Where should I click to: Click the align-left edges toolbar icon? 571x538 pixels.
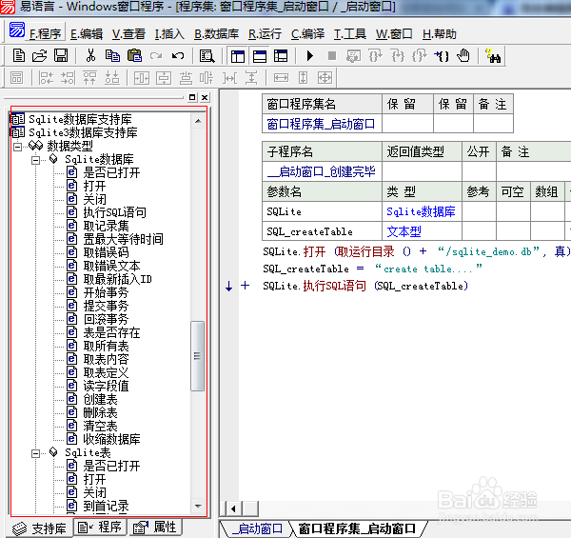point(47,77)
